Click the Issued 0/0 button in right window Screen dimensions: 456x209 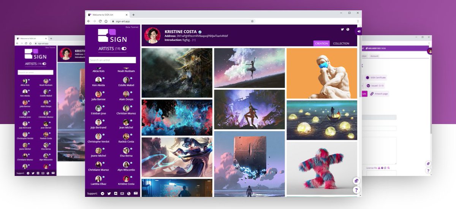(x=375, y=85)
